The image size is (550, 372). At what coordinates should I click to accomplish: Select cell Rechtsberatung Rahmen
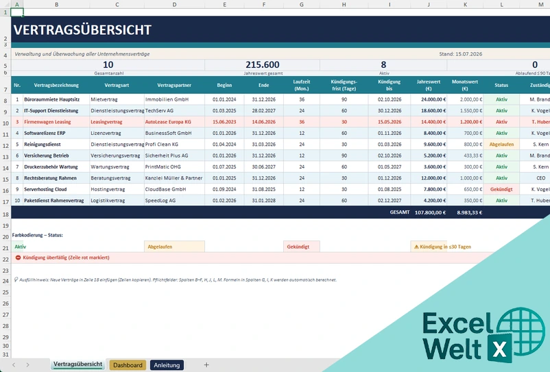pos(56,178)
